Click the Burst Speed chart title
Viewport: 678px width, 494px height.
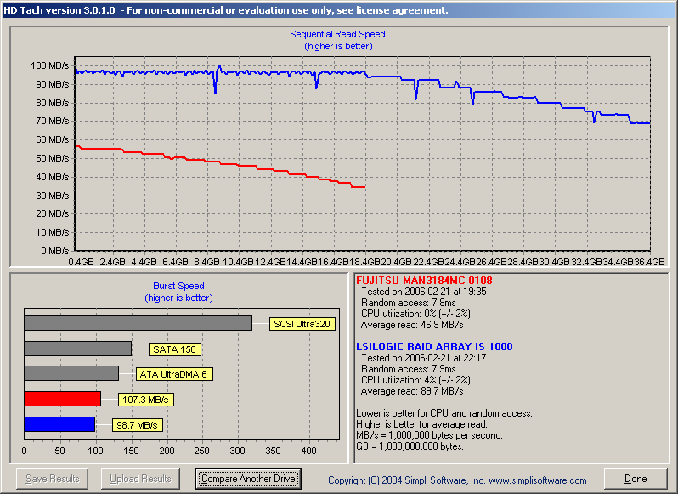tap(178, 286)
